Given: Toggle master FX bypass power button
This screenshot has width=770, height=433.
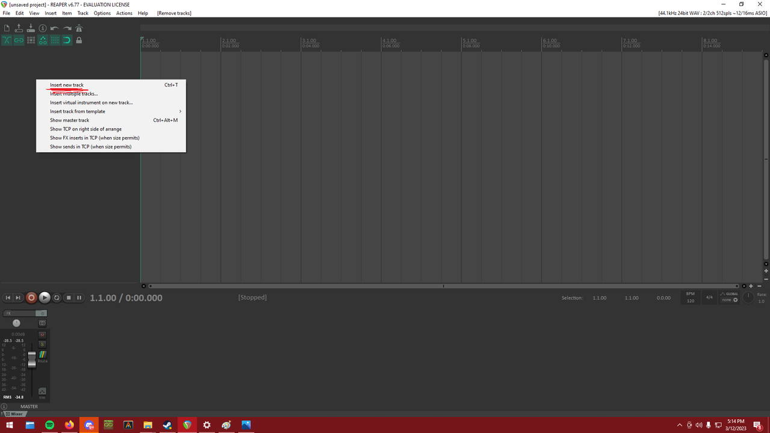Looking at the screenshot, I should [42, 313].
